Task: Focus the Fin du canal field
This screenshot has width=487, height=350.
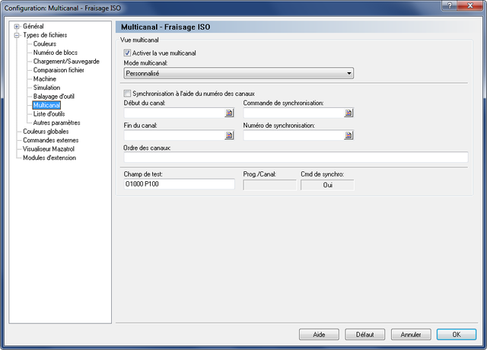Action: pos(174,135)
